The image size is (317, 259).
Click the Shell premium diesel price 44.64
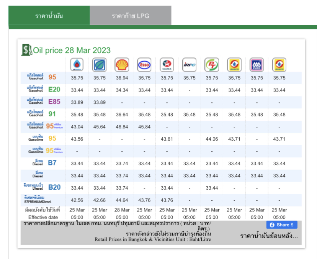click(122, 200)
